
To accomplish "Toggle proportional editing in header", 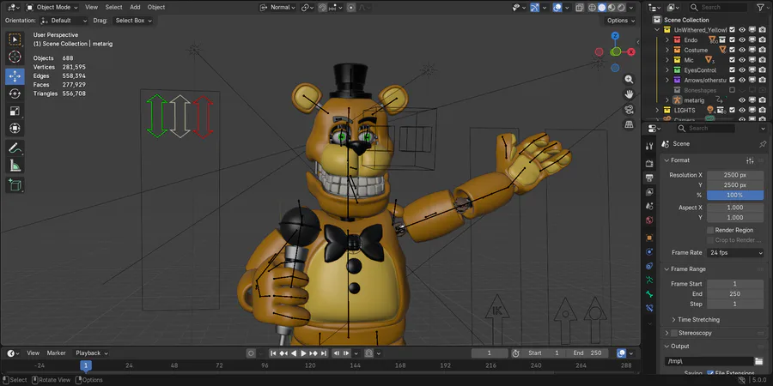I will [x=351, y=8].
